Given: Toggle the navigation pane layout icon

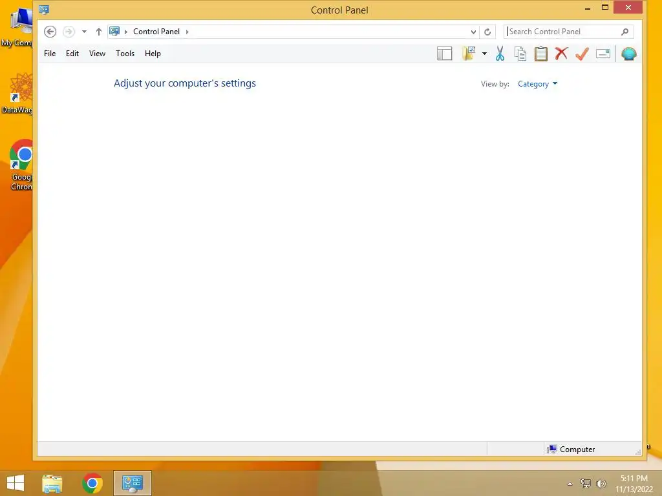Looking at the screenshot, I should tap(445, 54).
